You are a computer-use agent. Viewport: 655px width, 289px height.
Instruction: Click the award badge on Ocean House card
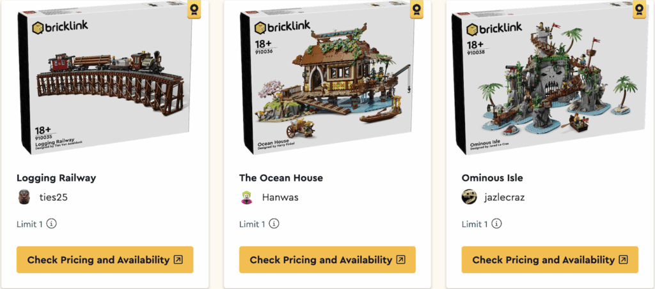pos(418,10)
